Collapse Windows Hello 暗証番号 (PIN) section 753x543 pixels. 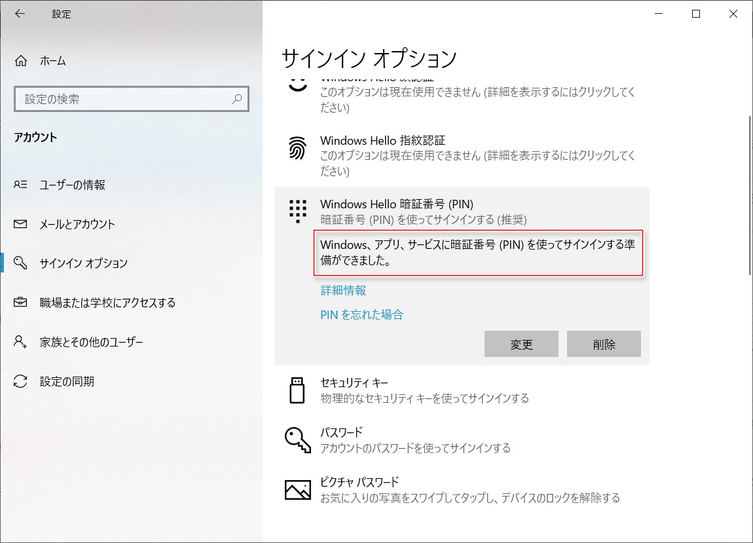click(462, 211)
